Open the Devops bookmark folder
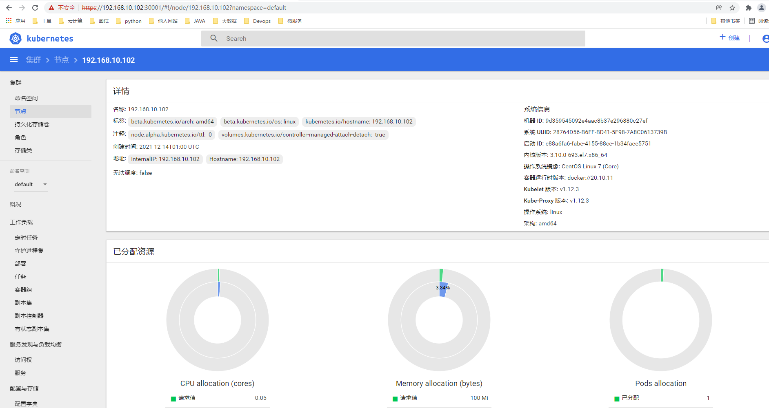Image resolution: width=769 pixels, height=408 pixels. tap(257, 21)
